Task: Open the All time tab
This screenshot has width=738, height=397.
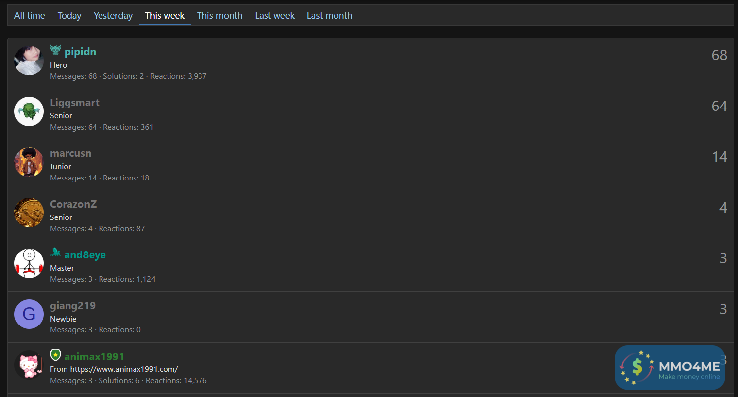Action: point(30,15)
